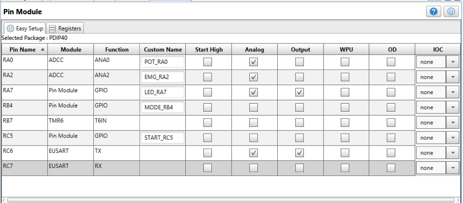Disable Output checkbox for RC6 TX pin
Image resolution: width=464 pixels, height=203 pixels.
[x=299, y=153]
